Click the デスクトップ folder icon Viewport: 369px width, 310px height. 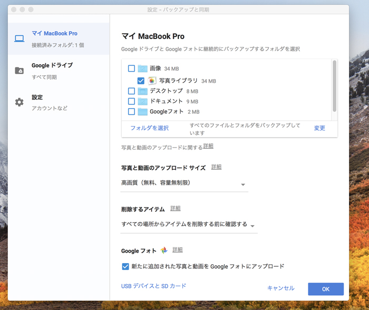pos(142,91)
